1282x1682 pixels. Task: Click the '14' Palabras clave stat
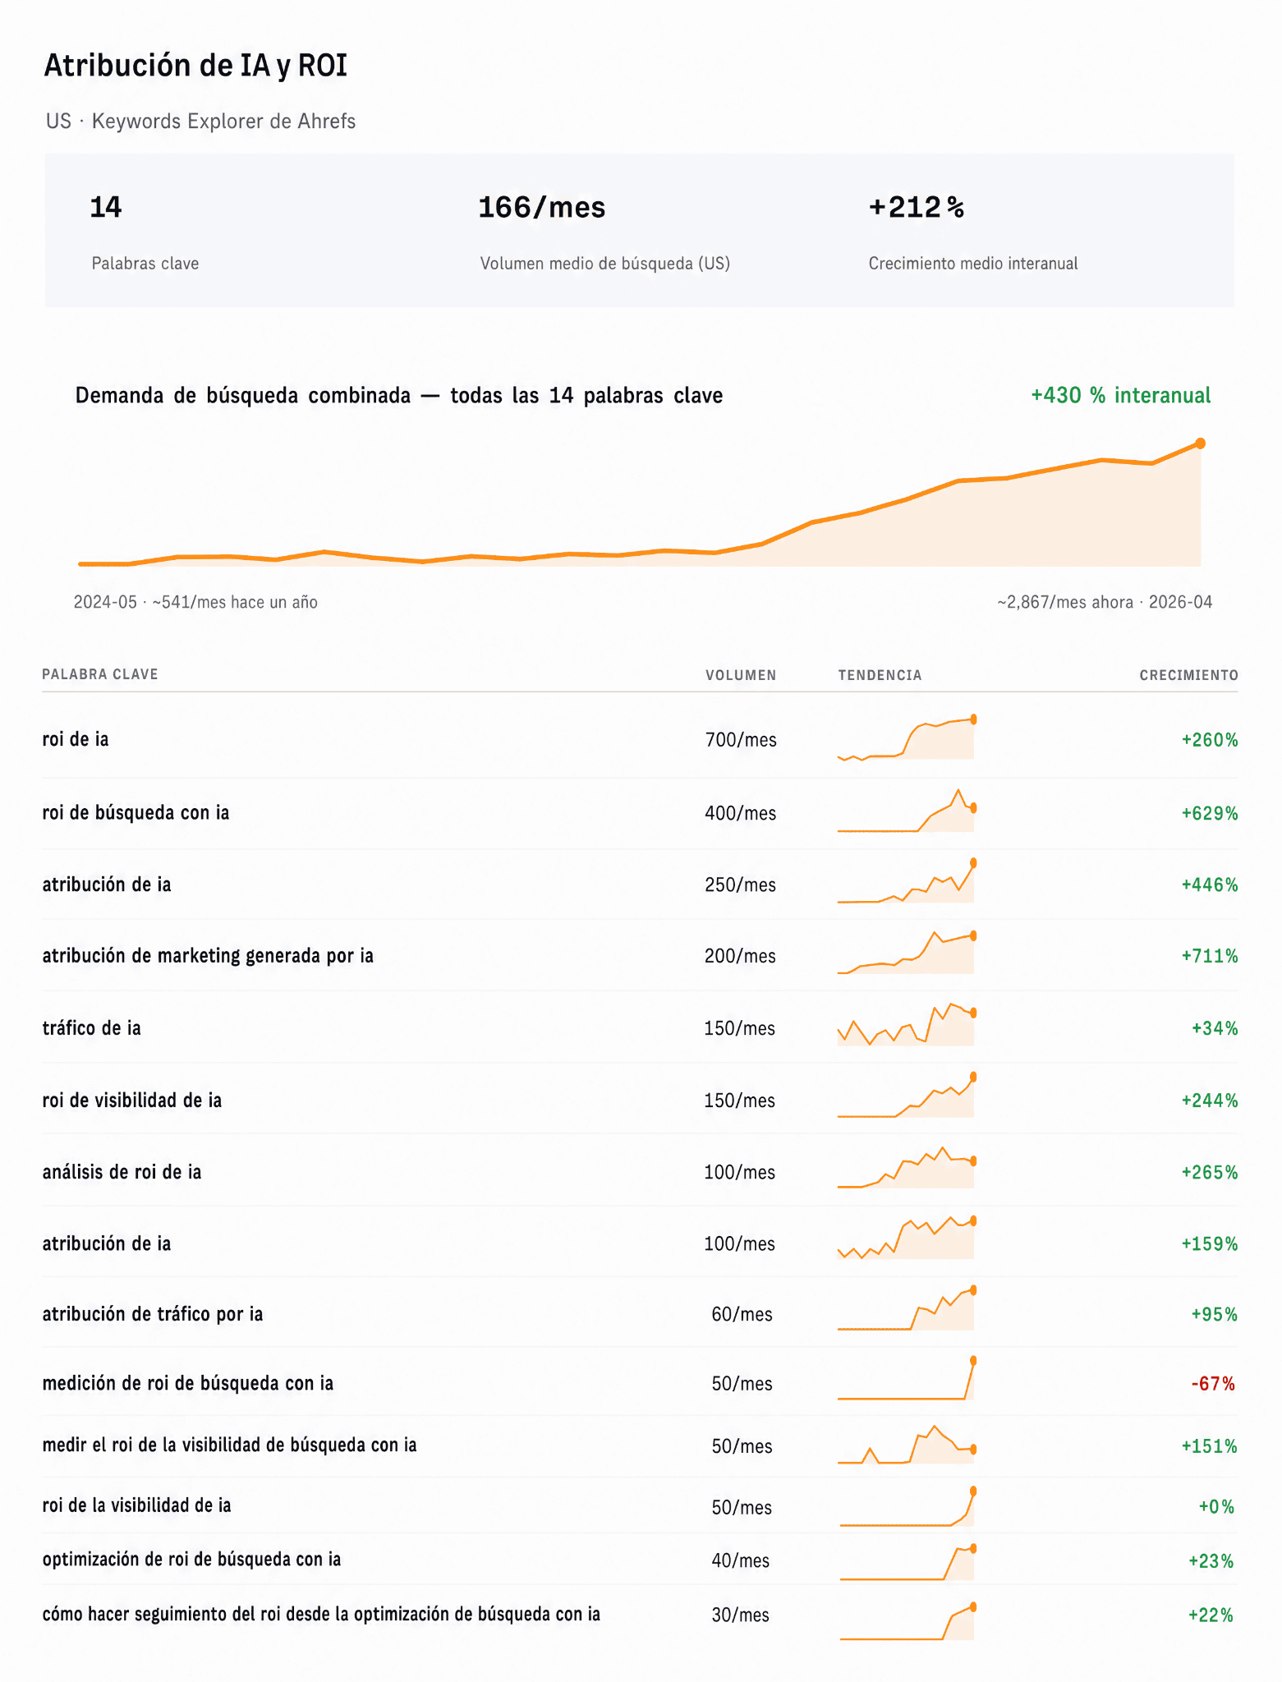coord(105,207)
